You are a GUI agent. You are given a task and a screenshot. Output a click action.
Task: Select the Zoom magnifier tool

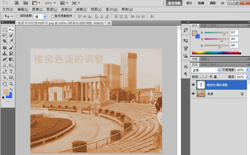tap(11, 84)
